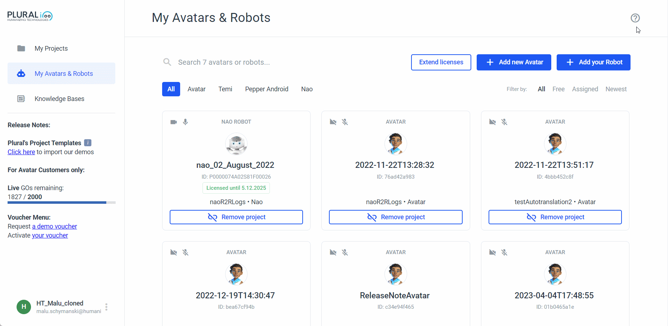The height and width of the screenshot is (326, 668).
Task: Select the Avatar type tab
Action: coord(196,89)
